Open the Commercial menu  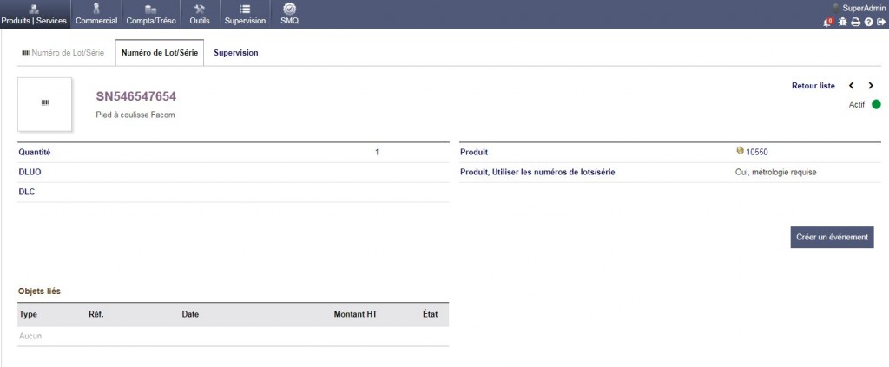pyautogui.click(x=96, y=14)
